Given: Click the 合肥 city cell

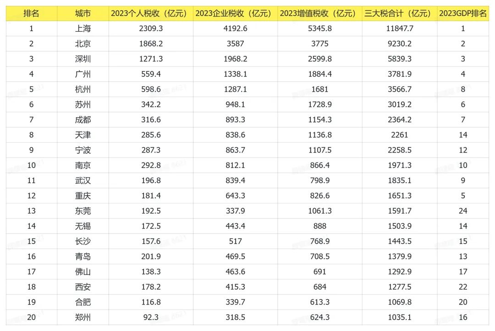Looking at the screenshot, I should coord(82,302).
